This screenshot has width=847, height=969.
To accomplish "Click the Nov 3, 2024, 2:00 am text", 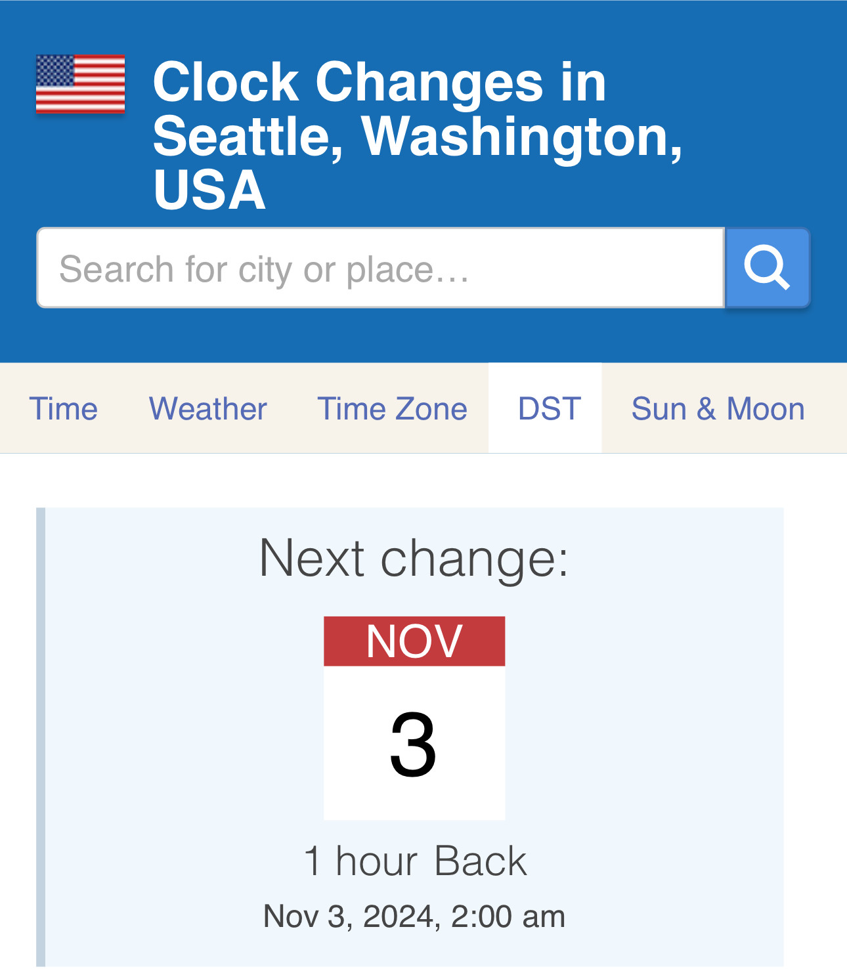I will point(414,915).
